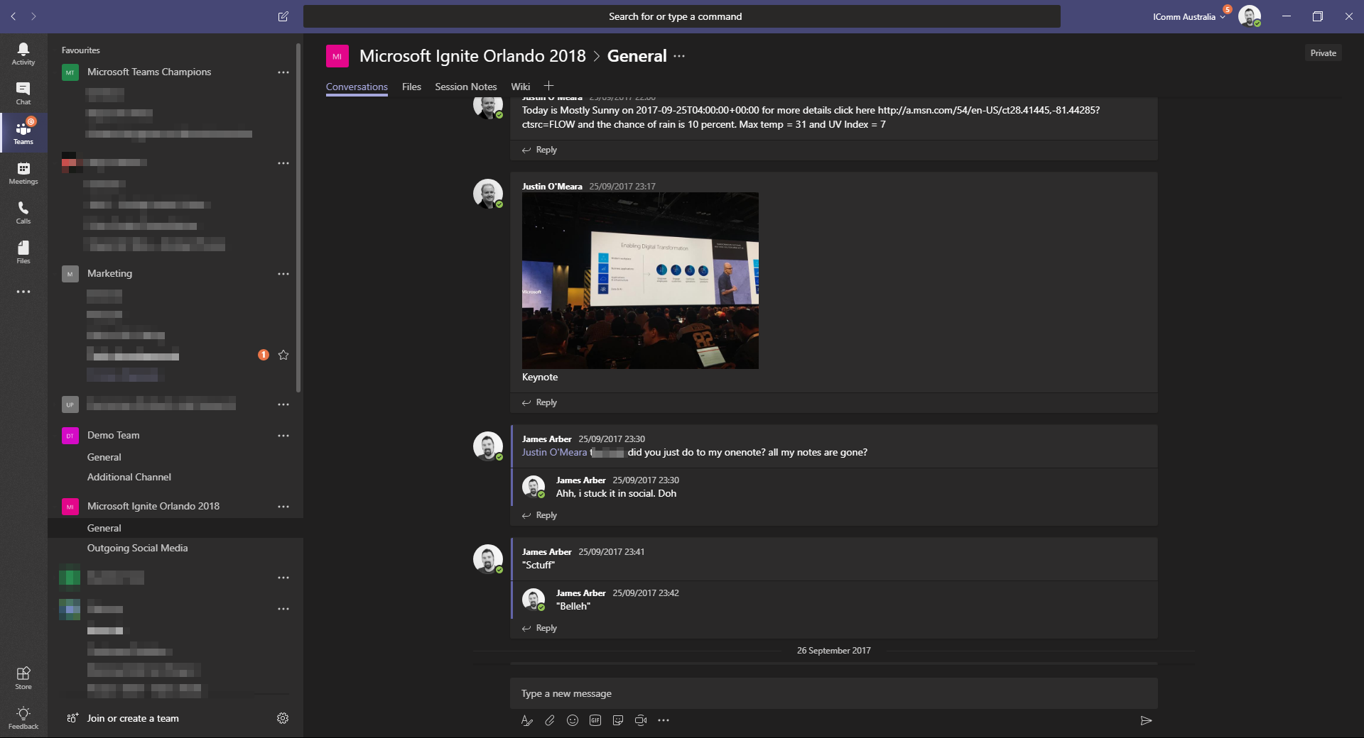This screenshot has width=1364, height=738.
Task: Open Outgoing Social Media channel
Action: pyautogui.click(x=138, y=548)
